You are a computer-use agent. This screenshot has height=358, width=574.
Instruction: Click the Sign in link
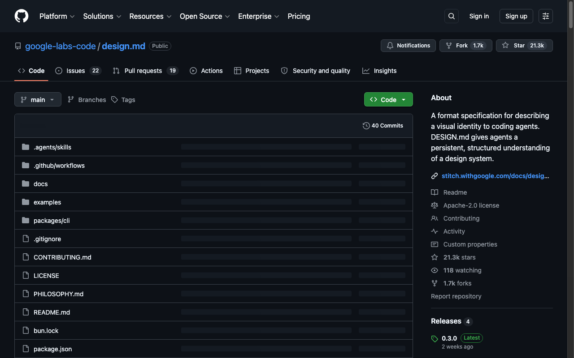(479, 16)
